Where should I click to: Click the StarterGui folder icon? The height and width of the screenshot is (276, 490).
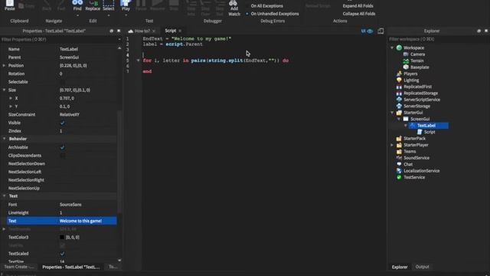click(x=399, y=113)
